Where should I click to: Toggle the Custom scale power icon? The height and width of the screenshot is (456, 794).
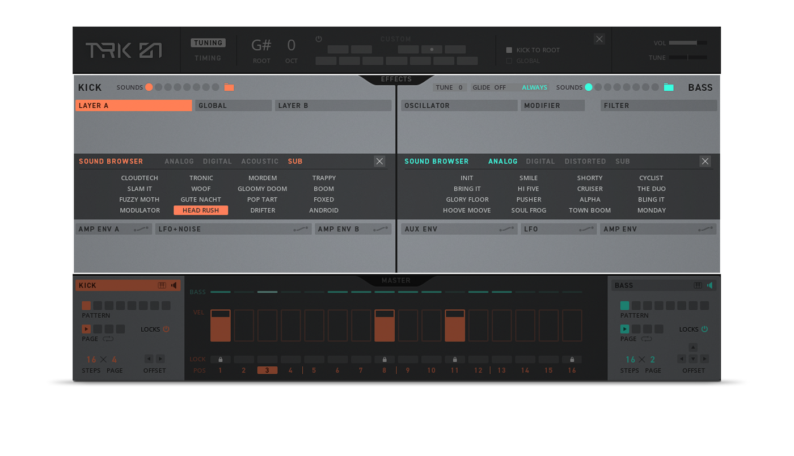point(319,39)
